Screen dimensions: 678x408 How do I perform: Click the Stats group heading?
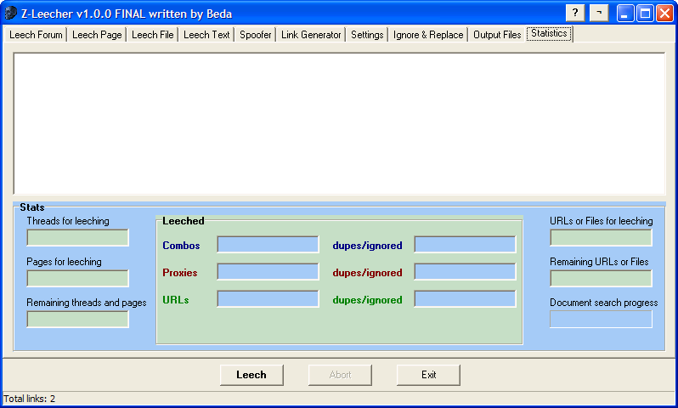click(32, 207)
